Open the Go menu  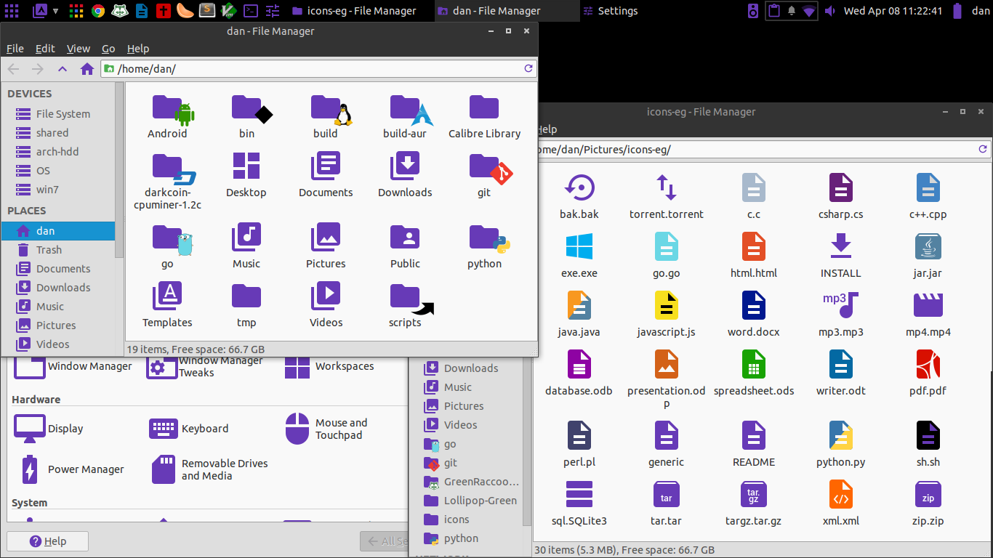(108, 49)
